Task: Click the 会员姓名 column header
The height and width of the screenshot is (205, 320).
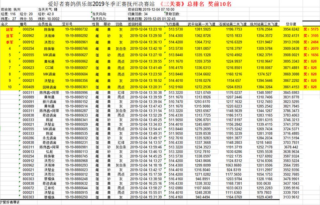Action: [45, 24]
